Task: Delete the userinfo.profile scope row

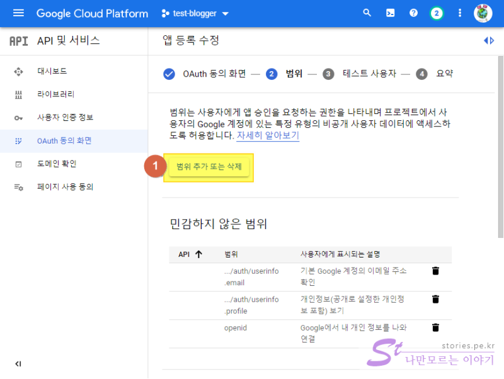Action: (435, 299)
